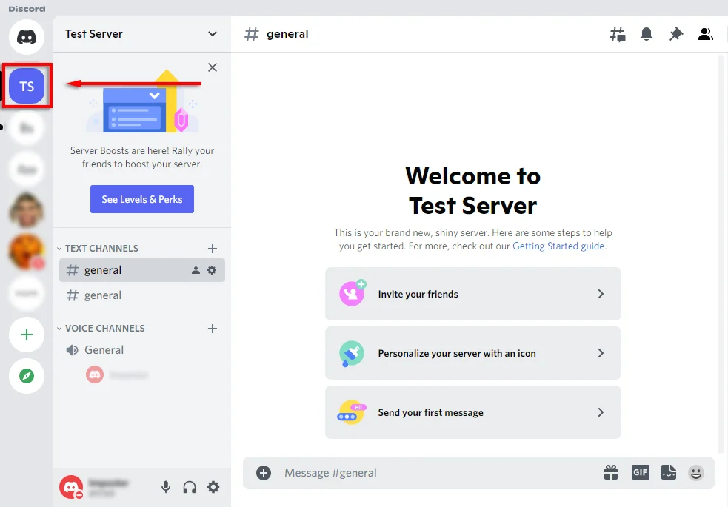Focus the Message #general input field
The width and height of the screenshot is (728, 507).
click(x=436, y=473)
